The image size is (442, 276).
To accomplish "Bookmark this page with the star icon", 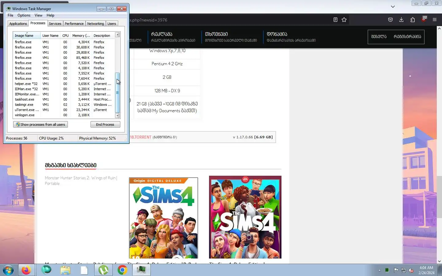I will pyautogui.click(x=344, y=20).
